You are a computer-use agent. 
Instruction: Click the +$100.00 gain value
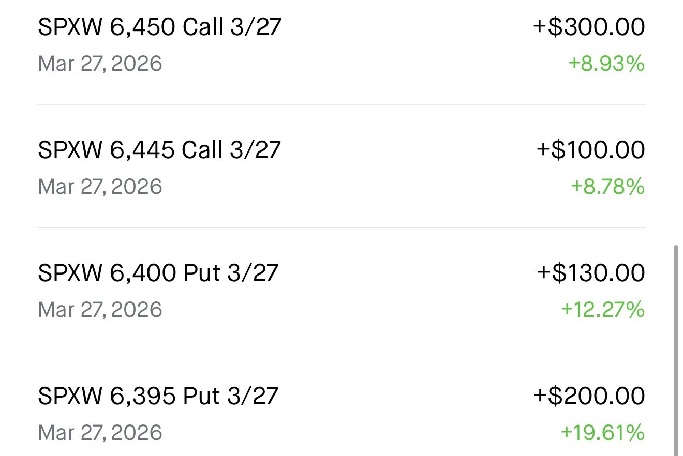[x=591, y=150]
